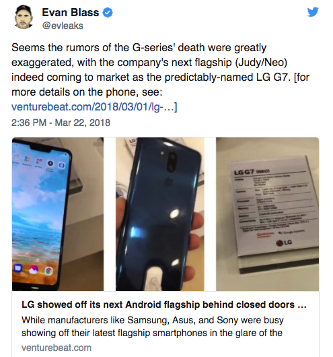The height and width of the screenshot is (357, 333).
Task: Follow the venturebeat.com/2018/03/01/lg-… link
Action: [93, 107]
